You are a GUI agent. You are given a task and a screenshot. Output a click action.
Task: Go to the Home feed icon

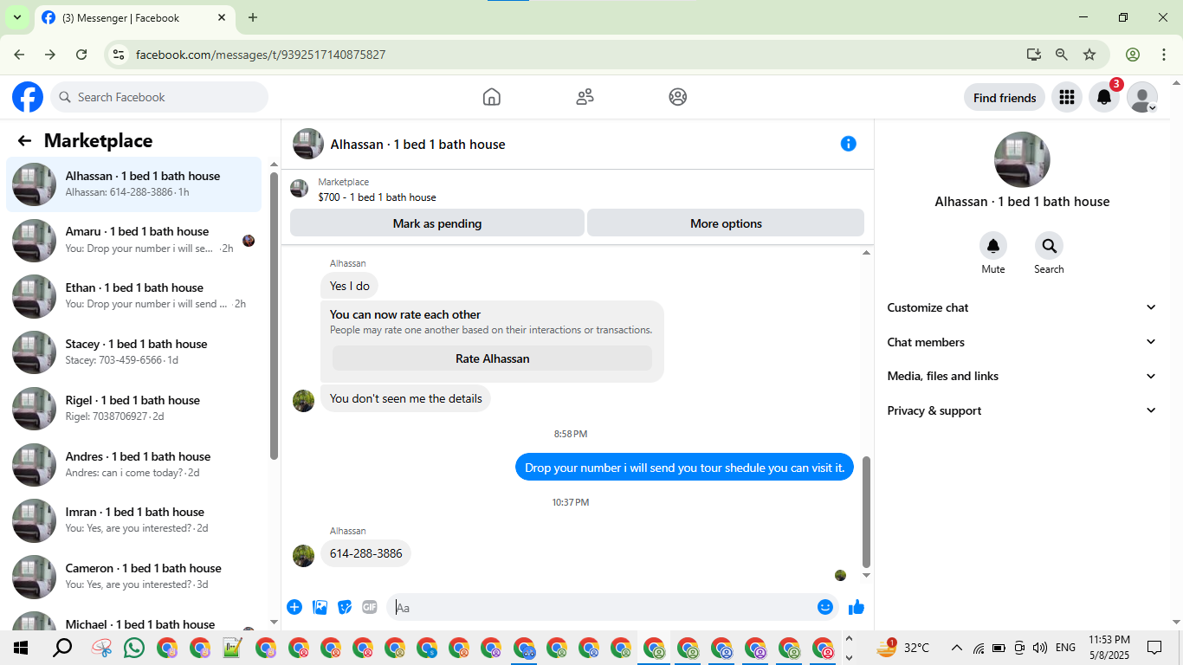tap(492, 97)
